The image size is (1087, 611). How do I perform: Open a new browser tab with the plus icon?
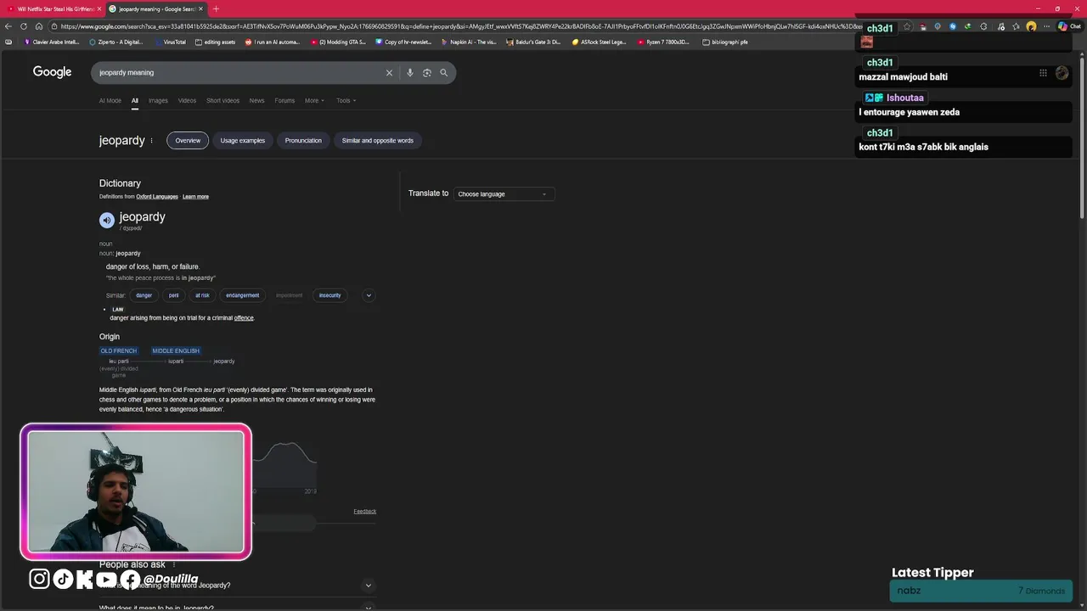coord(216,8)
